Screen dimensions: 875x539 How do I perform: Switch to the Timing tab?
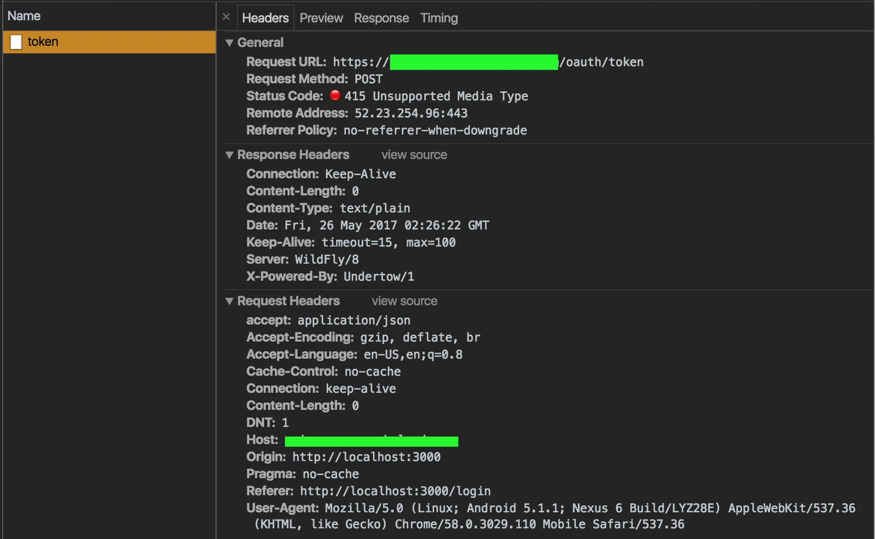[x=439, y=18]
